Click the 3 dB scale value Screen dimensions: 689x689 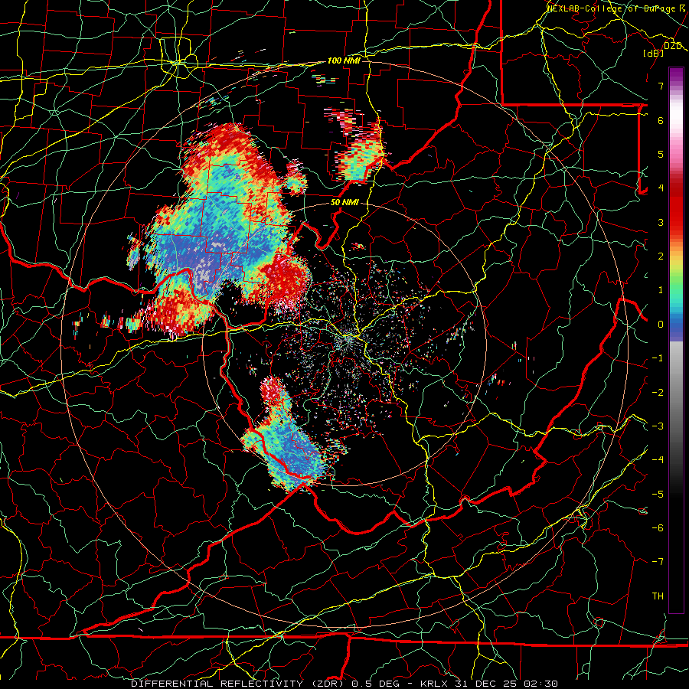[x=661, y=222]
